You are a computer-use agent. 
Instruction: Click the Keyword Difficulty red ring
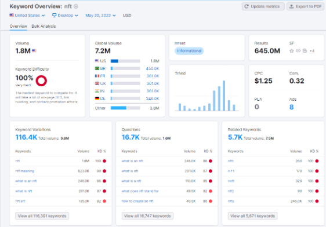[x=41, y=80]
